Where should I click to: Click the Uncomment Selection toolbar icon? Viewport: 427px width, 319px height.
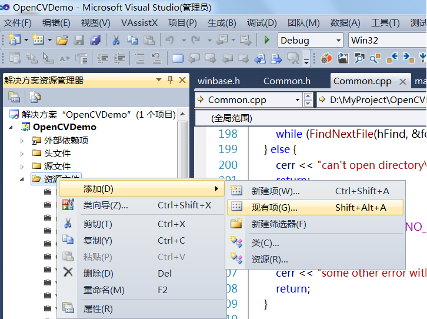click(156, 58)
